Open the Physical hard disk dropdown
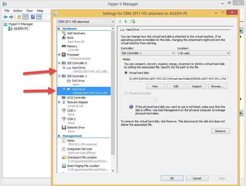This screenshot has width=246, height=186. click(143, 100)
